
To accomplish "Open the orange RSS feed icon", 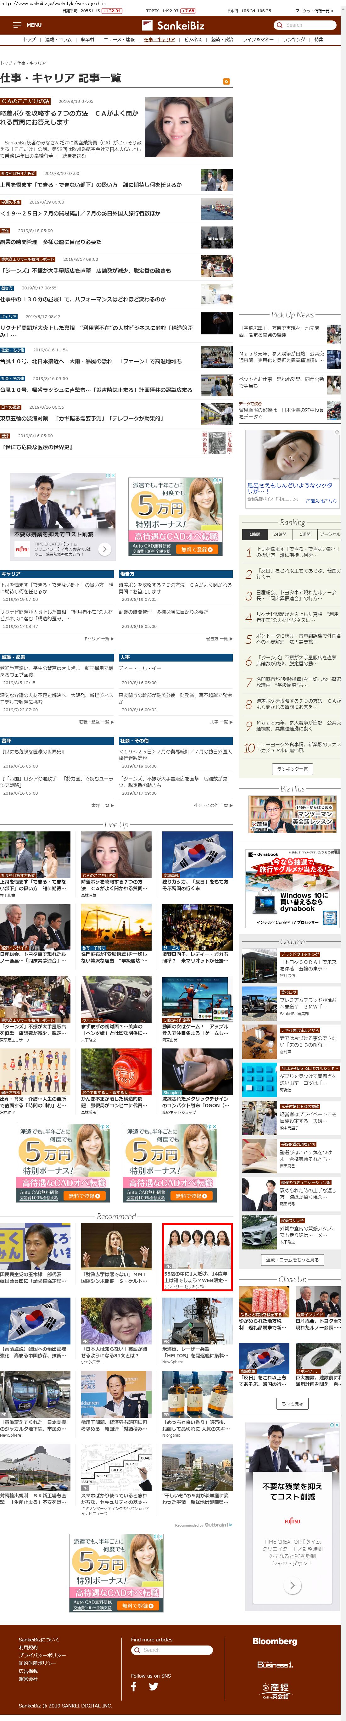I will [x=226, y=81].
